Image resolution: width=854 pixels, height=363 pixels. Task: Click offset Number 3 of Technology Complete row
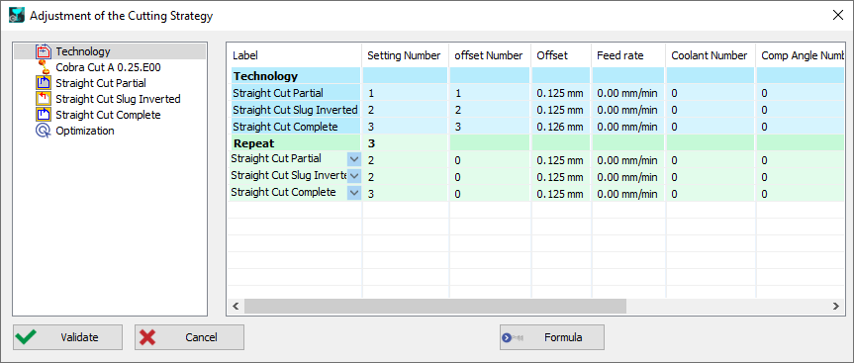490,127
